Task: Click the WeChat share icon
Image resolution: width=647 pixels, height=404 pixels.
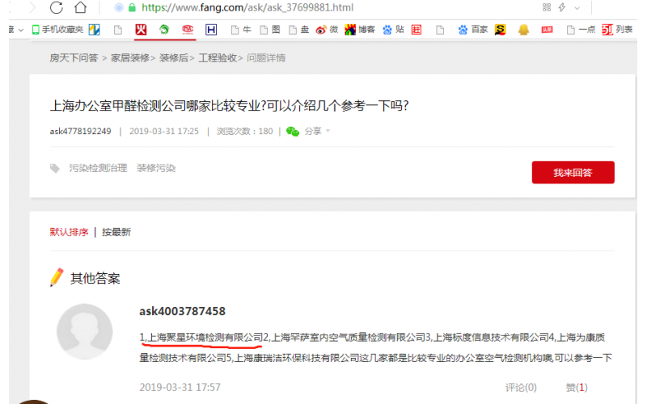Action: coord(293,132)
